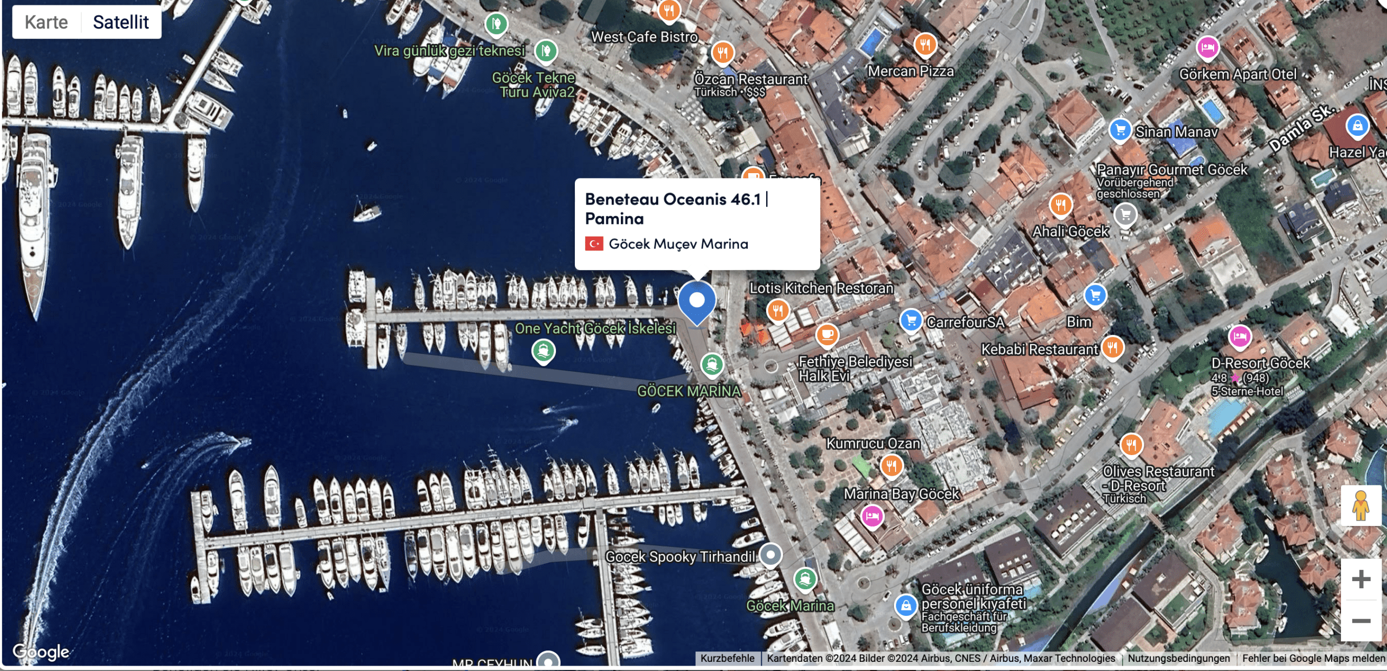Select the Satellit view tab

click(x=121, y=22)
